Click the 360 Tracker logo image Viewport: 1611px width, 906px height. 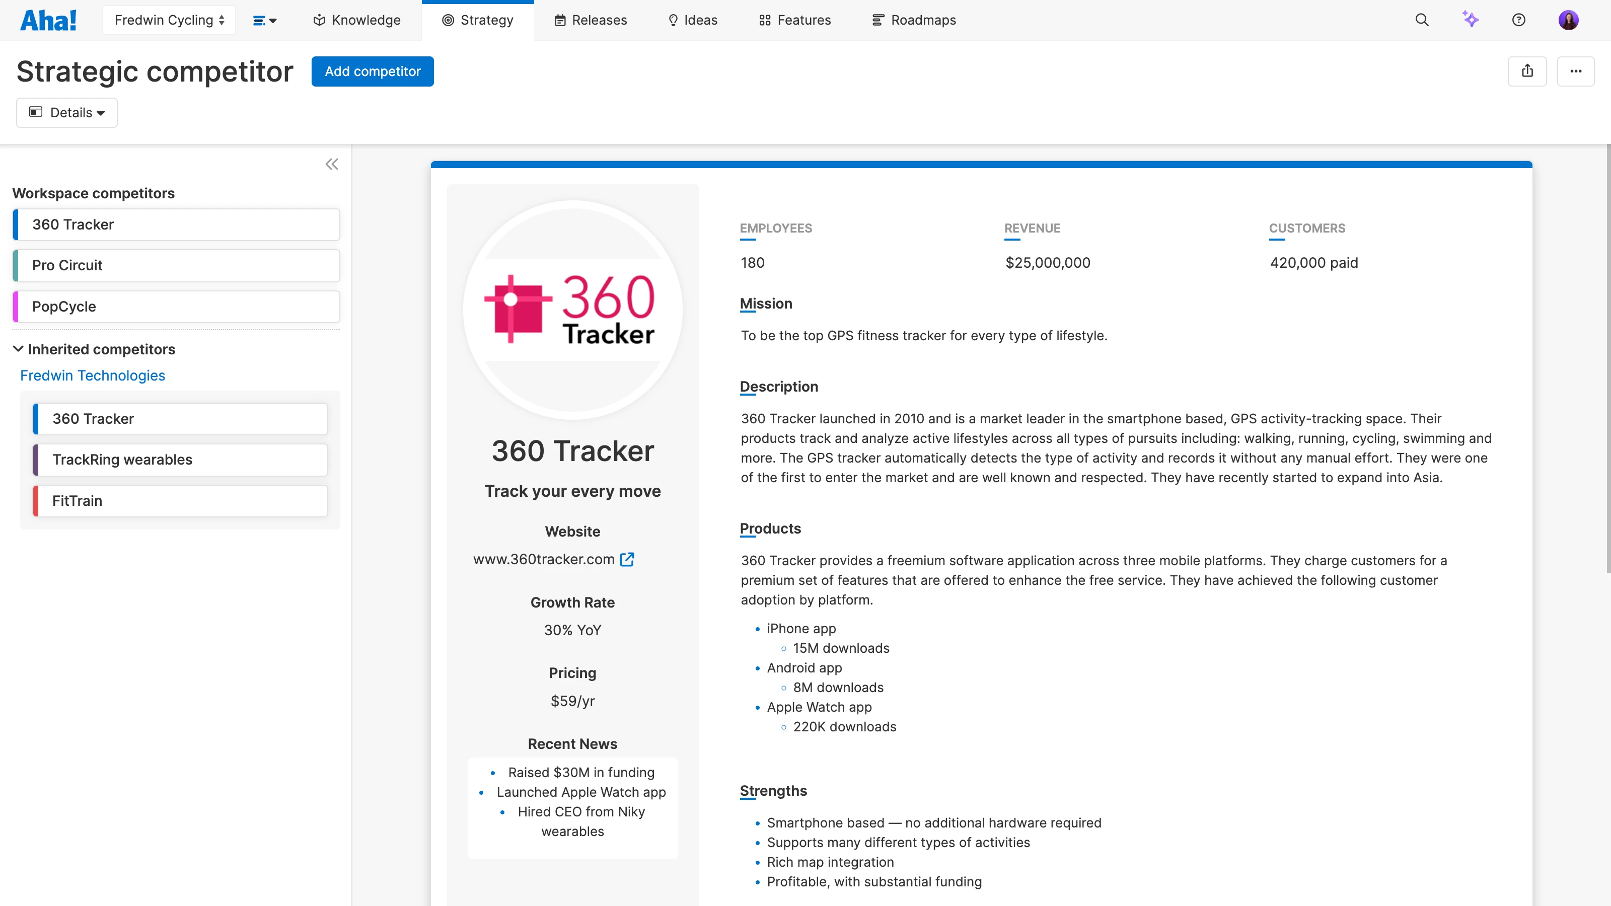point(572,310)
